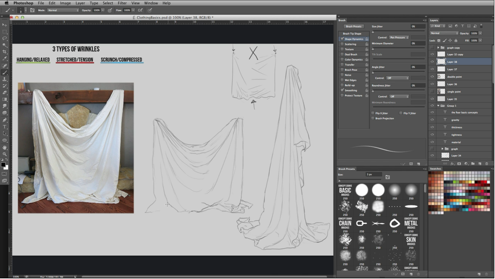Open the Window menu
Image resolution: width=495 pixels, height=279 pixels.
(x=151, y=3)
